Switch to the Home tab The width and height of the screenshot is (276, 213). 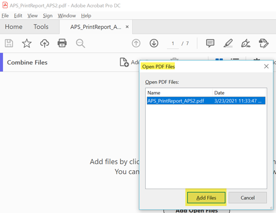click(14, 26)
